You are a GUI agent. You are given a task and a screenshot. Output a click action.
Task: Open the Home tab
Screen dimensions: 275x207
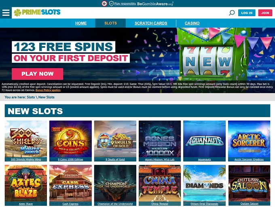click(81, 23)
